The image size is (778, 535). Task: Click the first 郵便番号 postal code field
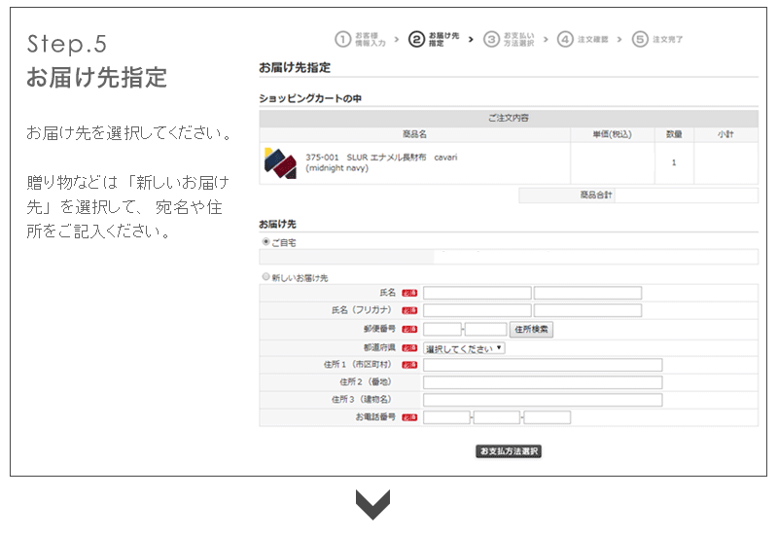442,330
